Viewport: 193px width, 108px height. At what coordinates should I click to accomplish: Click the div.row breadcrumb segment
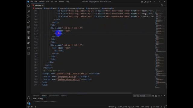[x=81, y=8]
